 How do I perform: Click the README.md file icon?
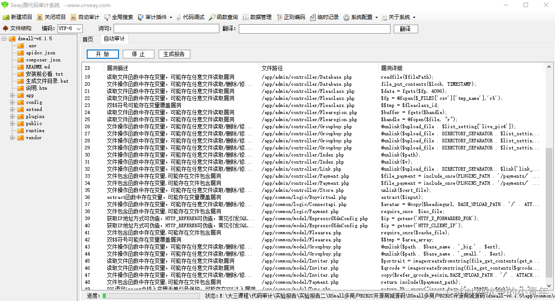[20, 67]
